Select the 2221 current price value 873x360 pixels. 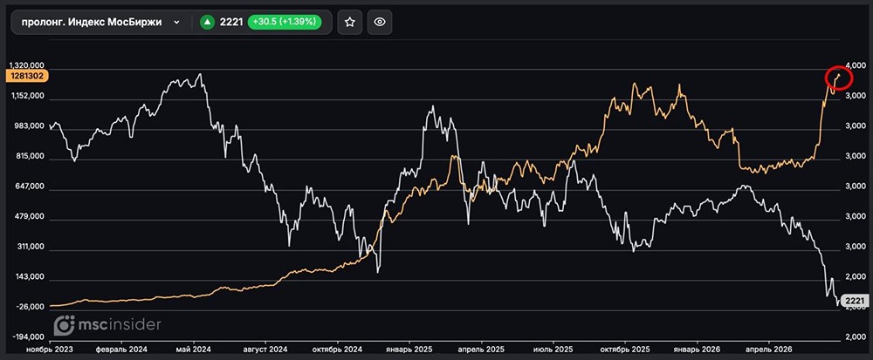point(231,22)
